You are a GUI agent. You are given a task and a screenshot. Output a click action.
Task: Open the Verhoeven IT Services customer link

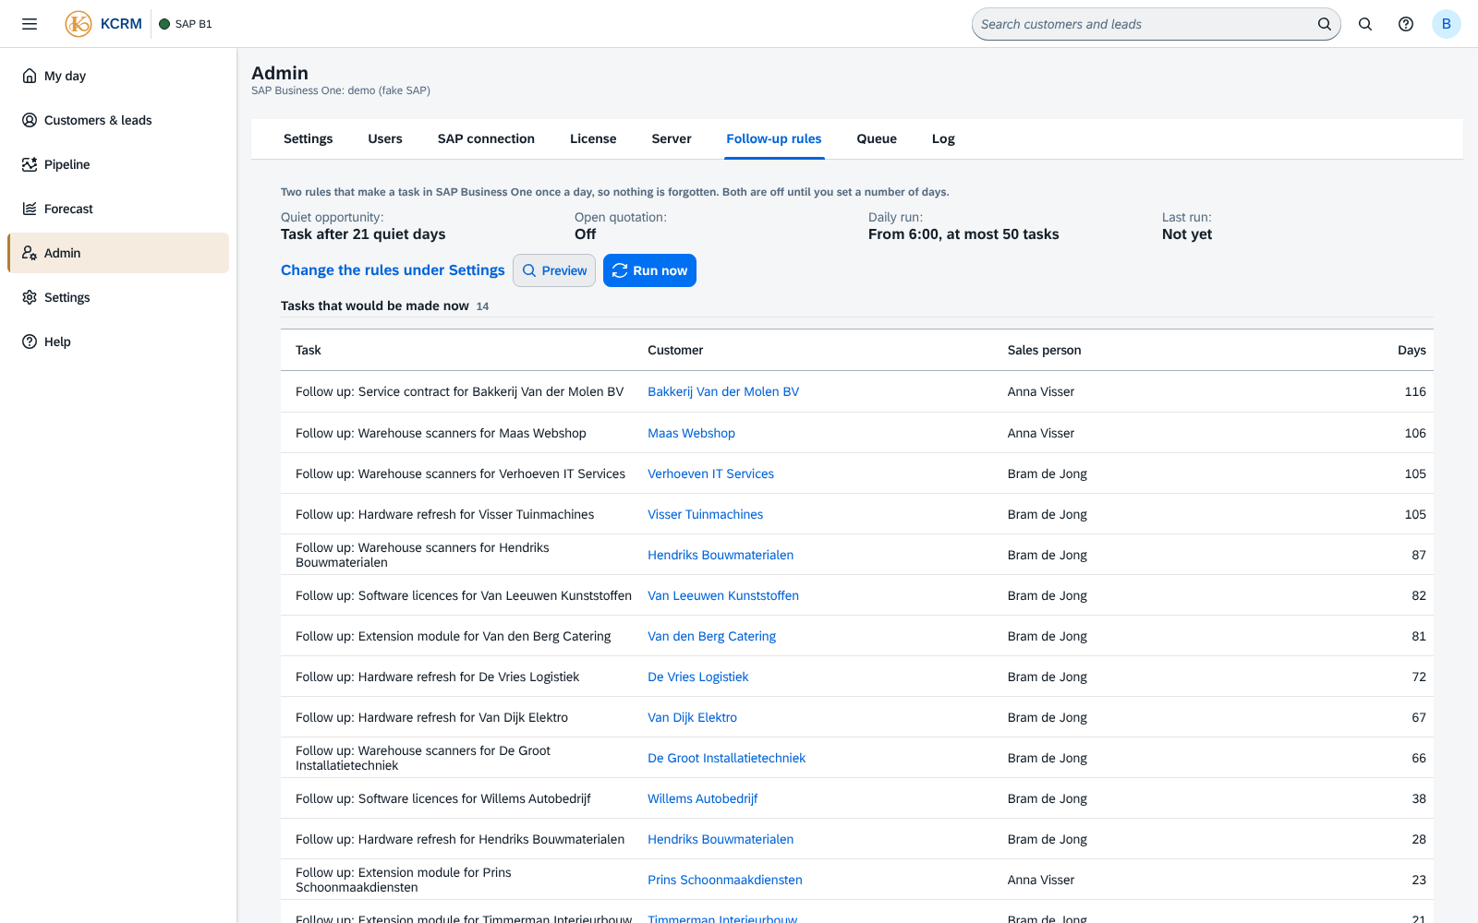coord(710,473)
